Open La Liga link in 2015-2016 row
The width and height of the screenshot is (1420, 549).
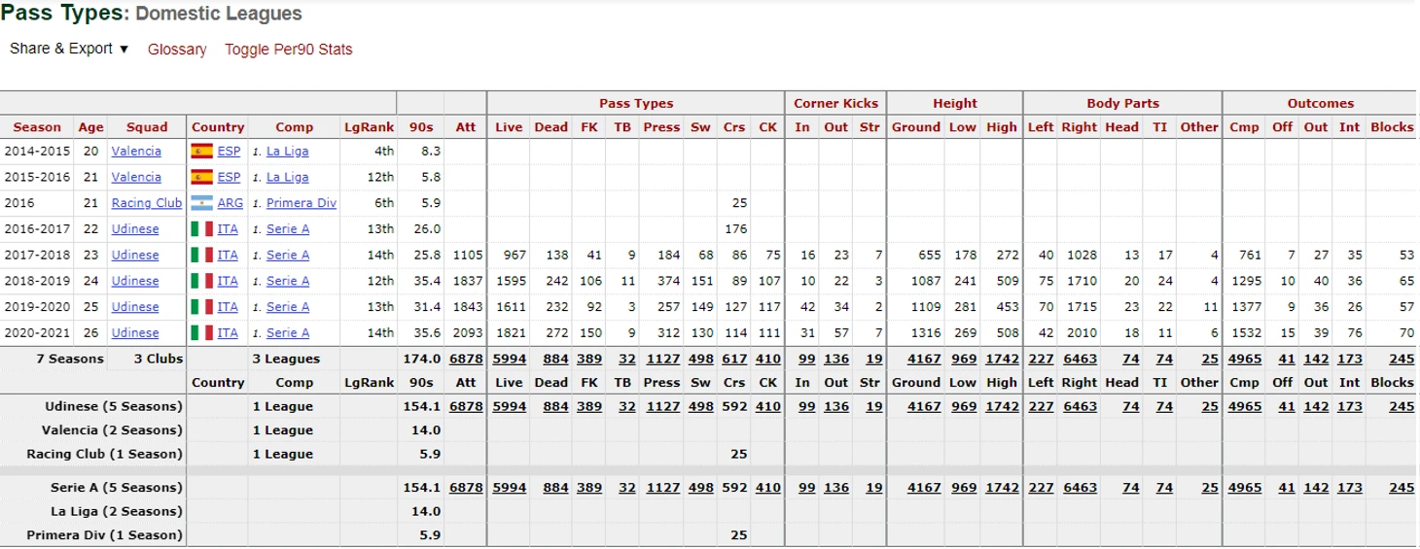(288, 177)
